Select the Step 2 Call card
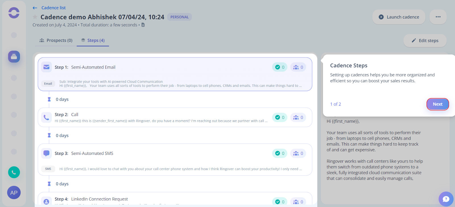This screenshot has width=455, height=207. pos(175,117)
